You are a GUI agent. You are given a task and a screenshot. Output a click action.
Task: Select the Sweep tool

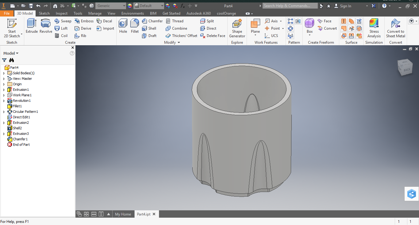(63, 21)
